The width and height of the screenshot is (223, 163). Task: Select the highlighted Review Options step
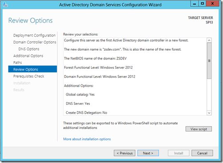32,69
